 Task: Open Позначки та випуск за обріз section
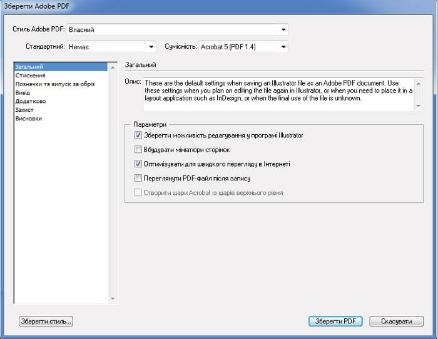pyautogui.click(x=55, y=84)
